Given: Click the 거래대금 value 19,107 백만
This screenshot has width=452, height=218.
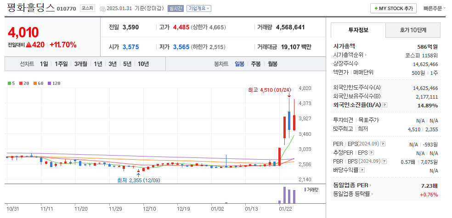Looking at the screenshot, I should point(296,47).
